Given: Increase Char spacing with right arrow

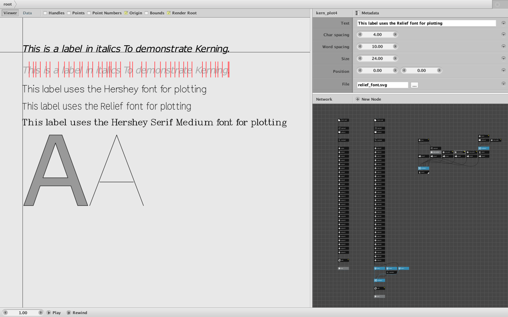Looking at the screenshot, I should (x=395, y=34).
